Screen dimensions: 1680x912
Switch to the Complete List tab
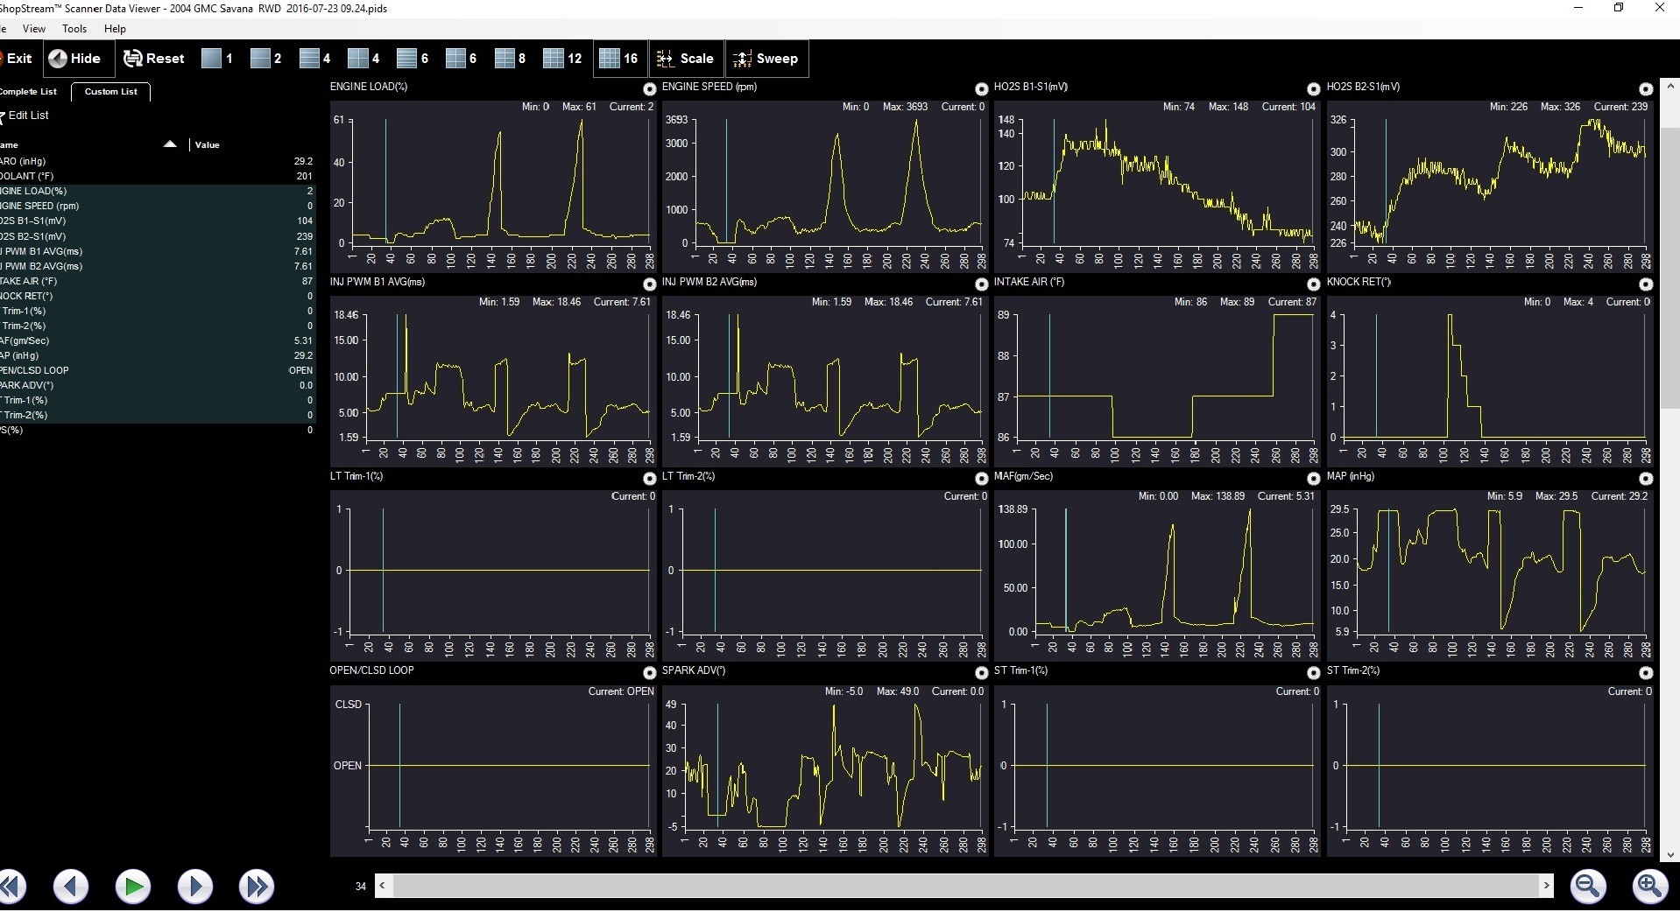[x=29, y=92]
